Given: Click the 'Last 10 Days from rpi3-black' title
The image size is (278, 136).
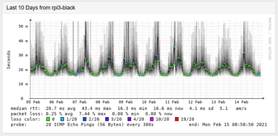Looking at the screenshot, I should click(41, 8).
